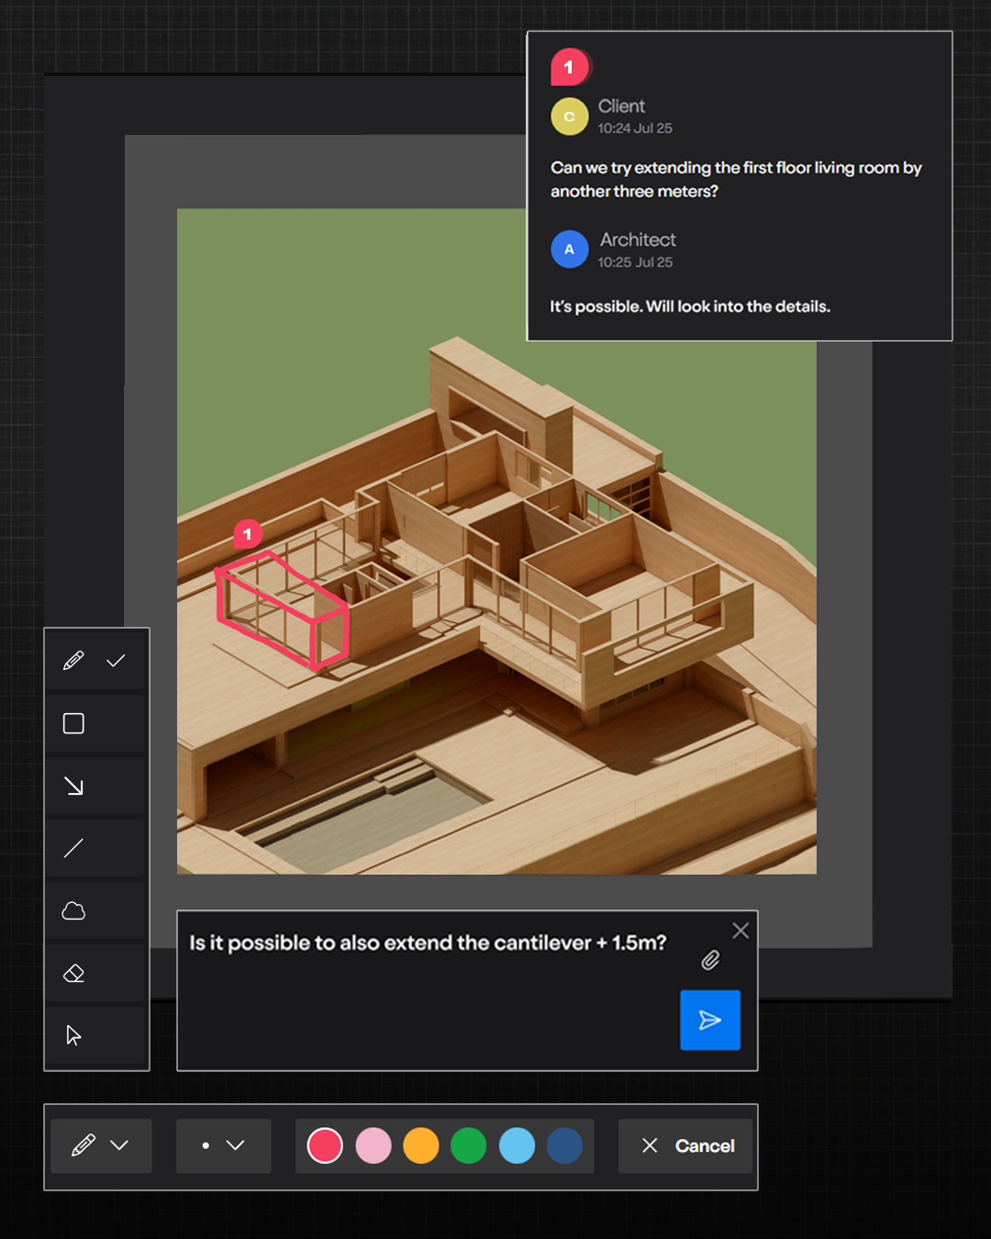Switch to the Selection cursor tool

click(73, 1035)
